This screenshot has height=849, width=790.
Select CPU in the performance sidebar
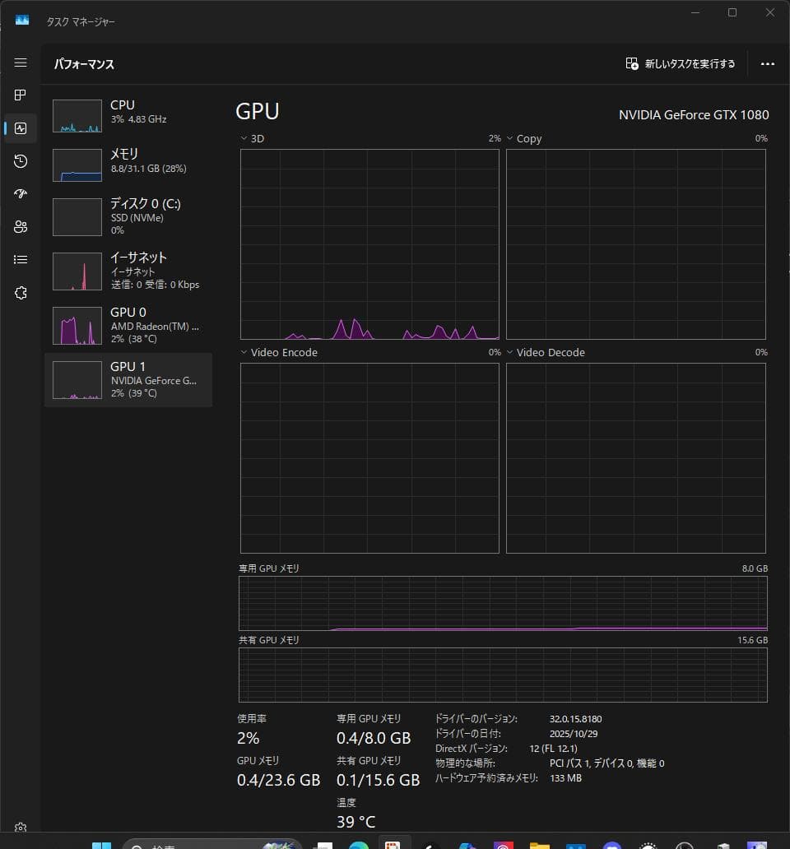coord(128,115)
